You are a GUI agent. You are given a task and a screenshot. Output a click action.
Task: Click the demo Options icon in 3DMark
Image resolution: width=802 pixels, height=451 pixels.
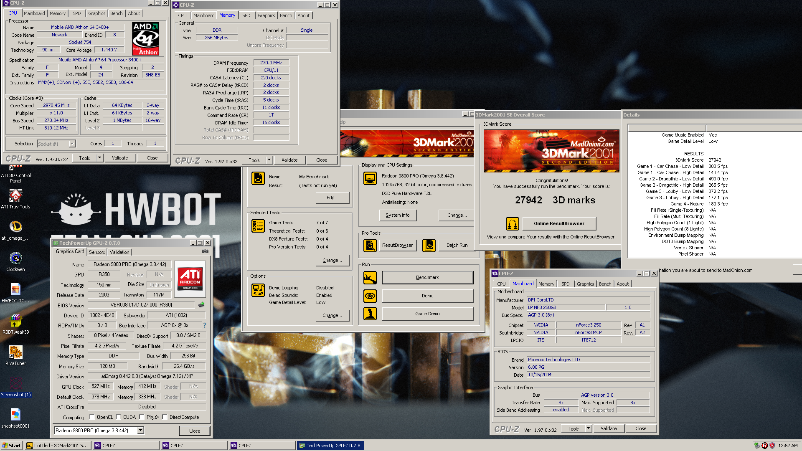tap(258, 290)
